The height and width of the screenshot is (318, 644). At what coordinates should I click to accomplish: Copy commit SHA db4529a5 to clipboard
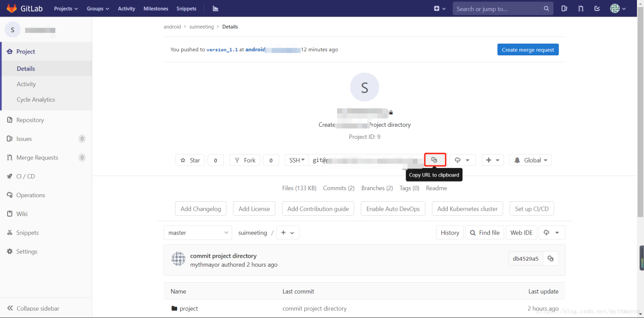point(550,259)
